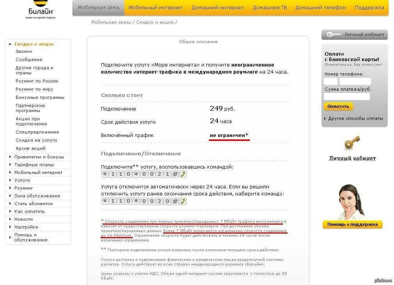Open the Мобильная связь tab

click(99, 8)
